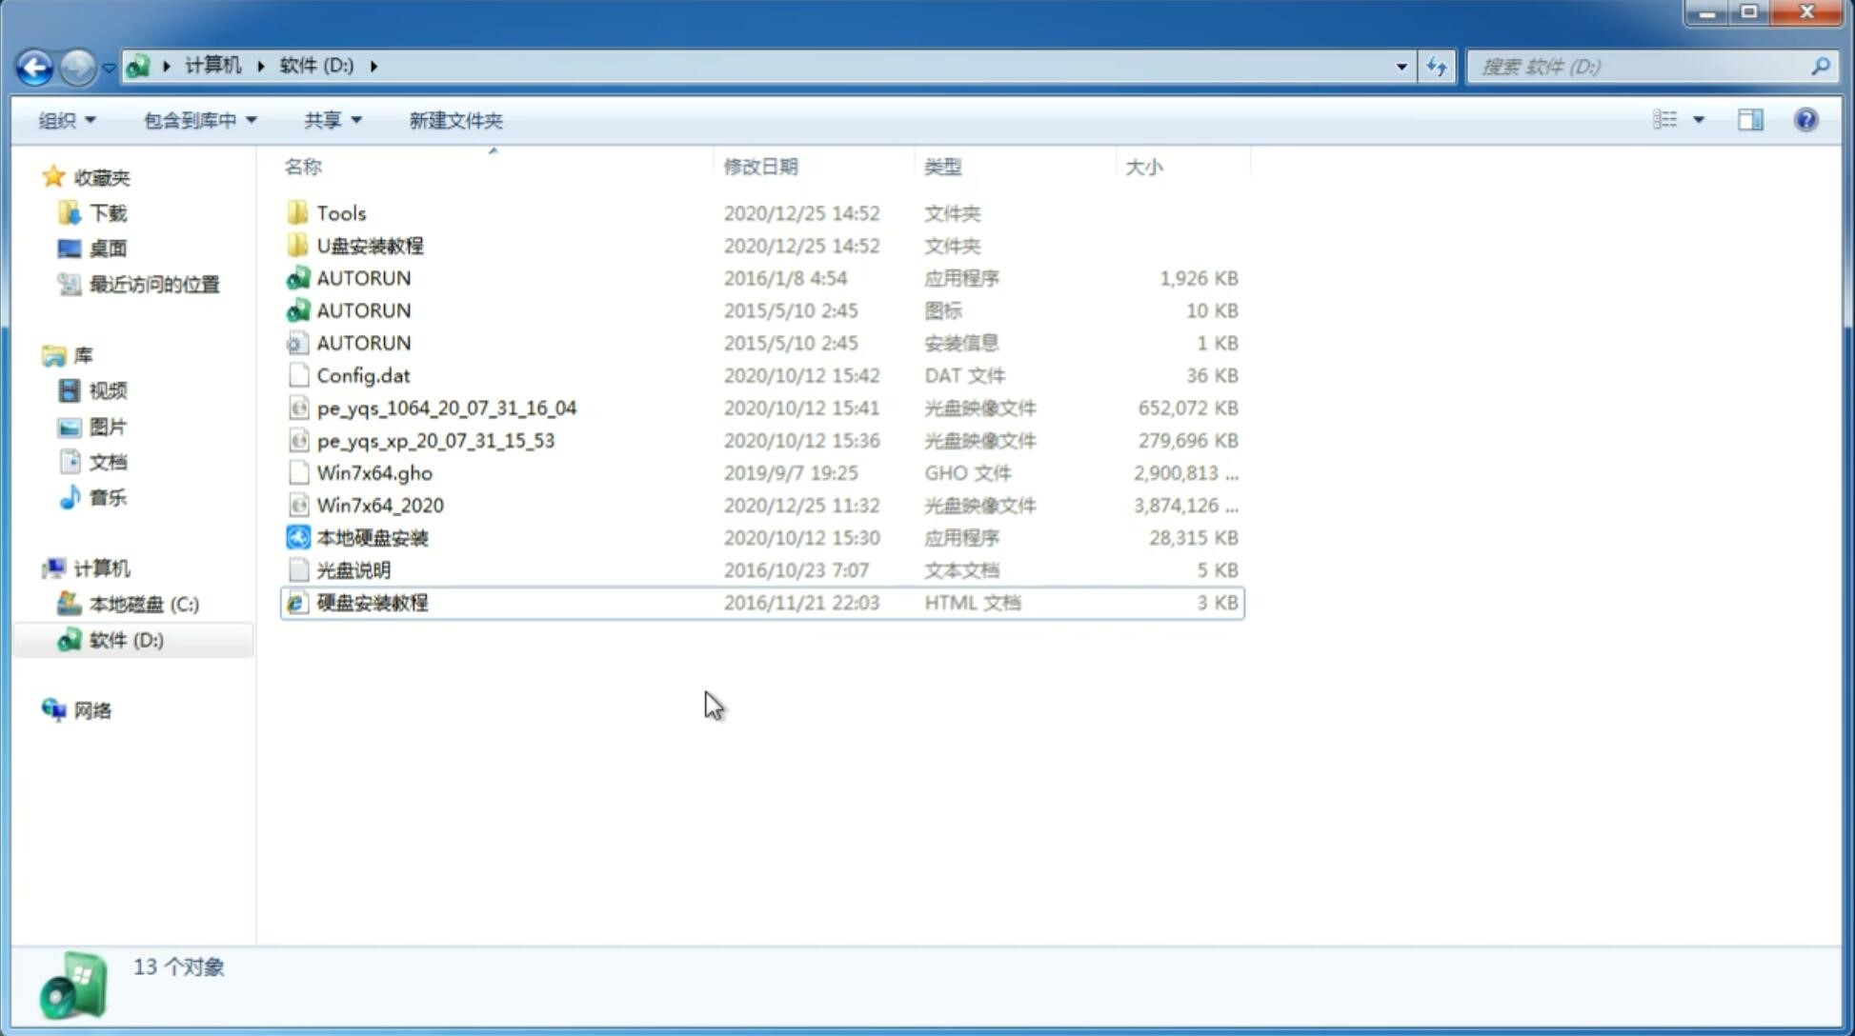Image resolution: width=1855 pixels, height=1036 pixels.
Task: Expand the address bar path dropdown
Action: point(1401,65)
